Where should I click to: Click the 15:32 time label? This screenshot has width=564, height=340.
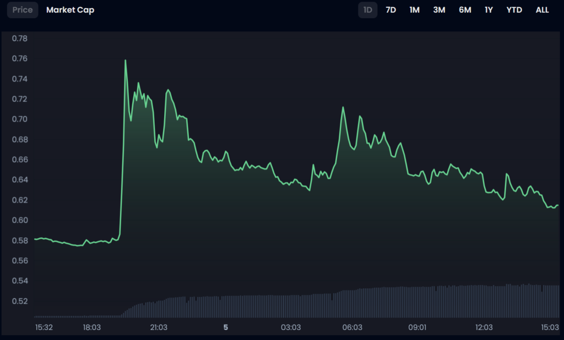tap(44, 327)
